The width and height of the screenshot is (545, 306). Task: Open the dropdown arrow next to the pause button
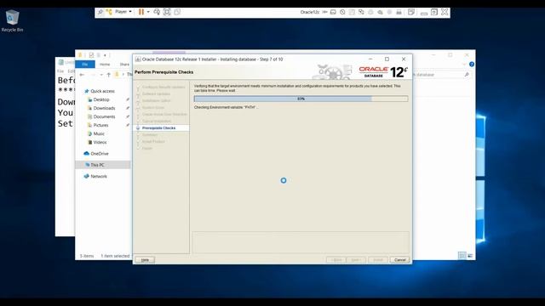(x=148, y=12)
